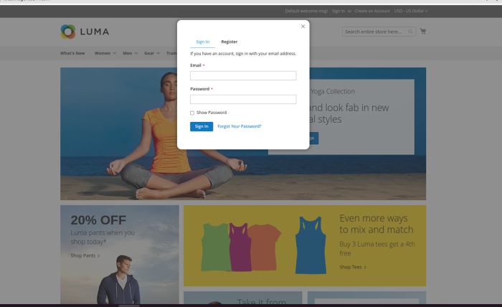
Task: Click the Email input field
Action: tap(243, 75)
